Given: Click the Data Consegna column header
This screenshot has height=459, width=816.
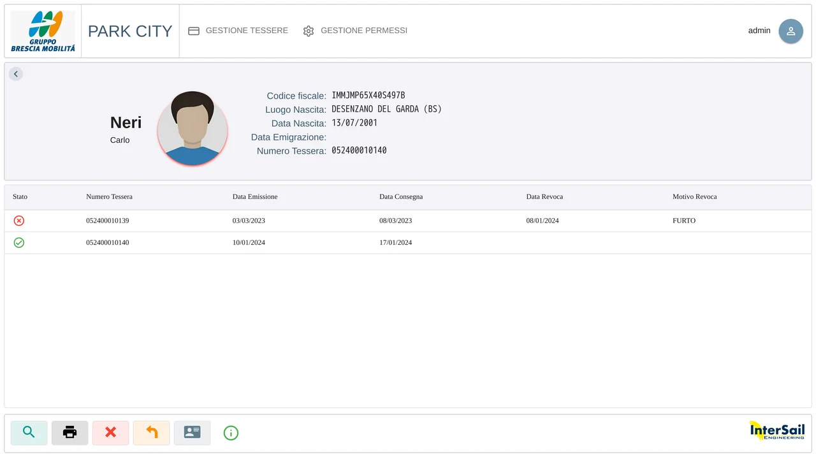Looking at the screenshot, I should point(401,197).
